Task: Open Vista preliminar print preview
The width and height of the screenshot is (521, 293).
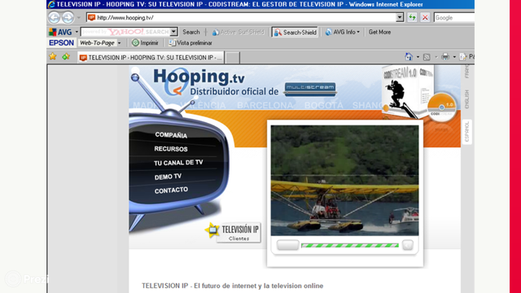Action: click(x=190, y=43)
